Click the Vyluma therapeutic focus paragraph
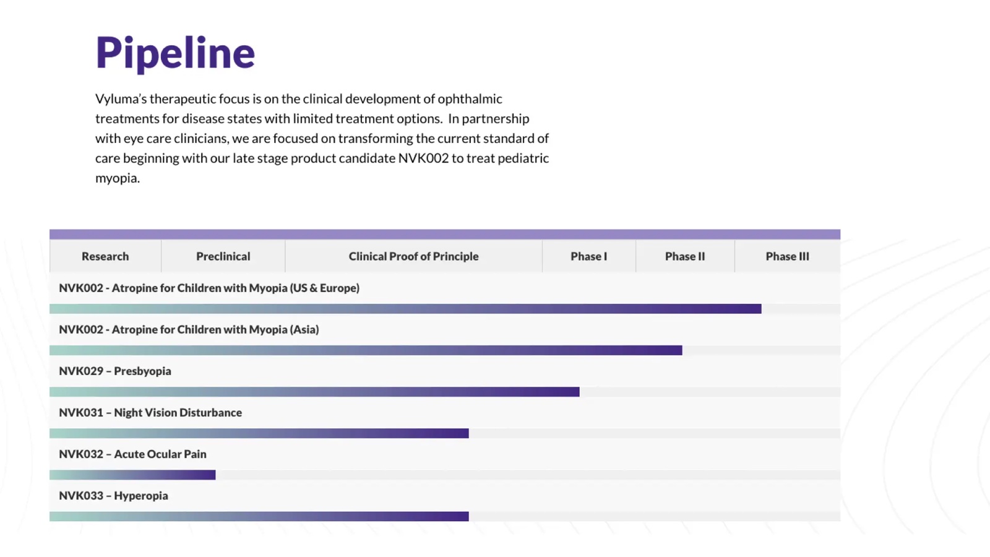Image resolution: width=990 pixels, height=557 pixels. pos(322,138)
